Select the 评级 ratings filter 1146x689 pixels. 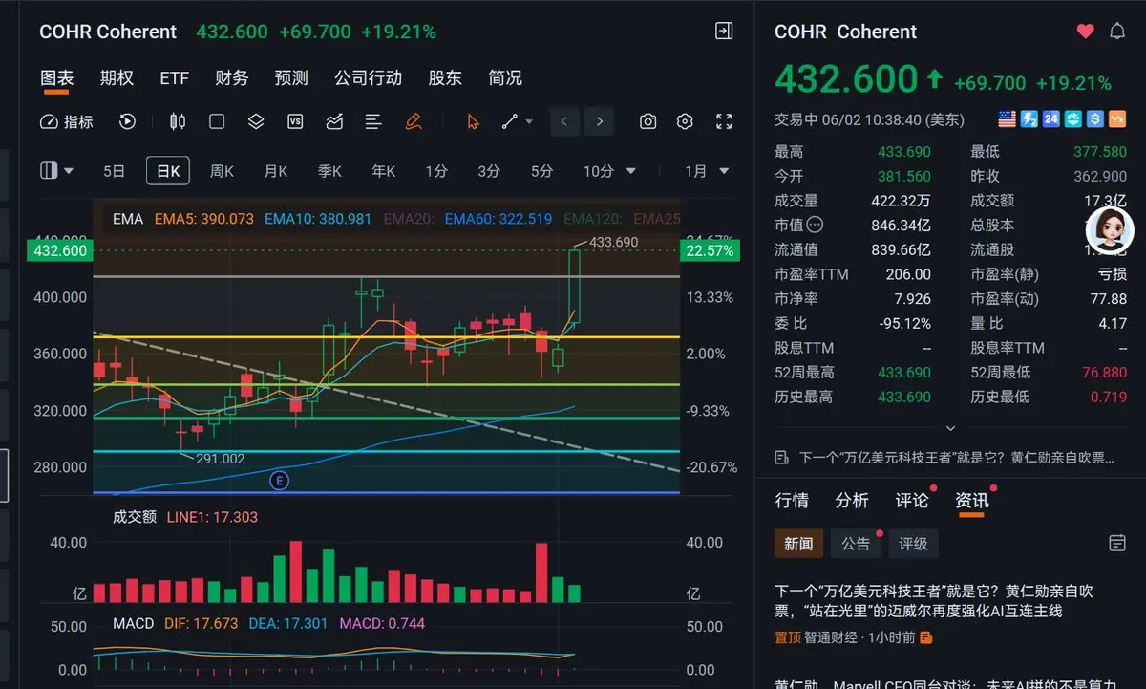click(x=913, y=544)
